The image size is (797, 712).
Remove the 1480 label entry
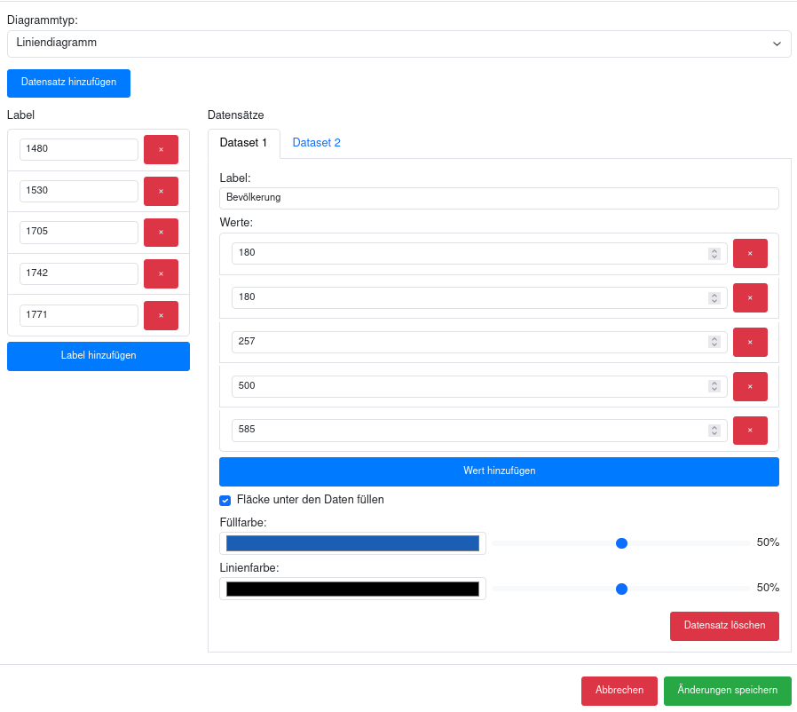click(161, 150)
